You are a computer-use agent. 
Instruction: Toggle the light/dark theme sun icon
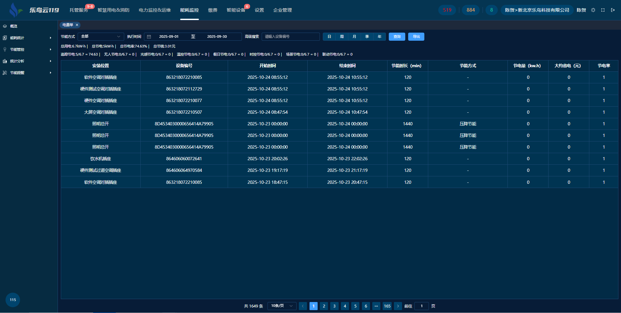(593, 10)
